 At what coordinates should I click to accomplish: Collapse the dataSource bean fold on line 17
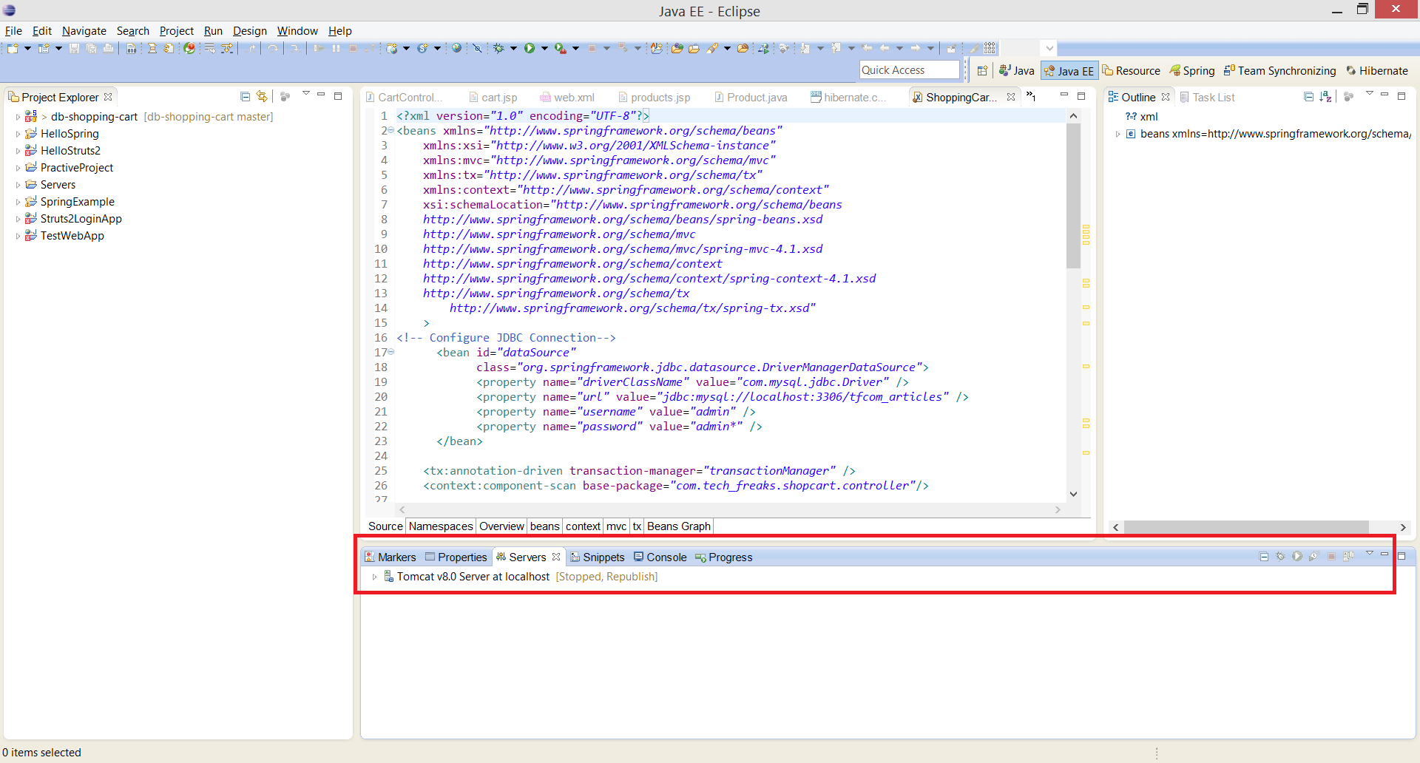(x=391, y=352)
